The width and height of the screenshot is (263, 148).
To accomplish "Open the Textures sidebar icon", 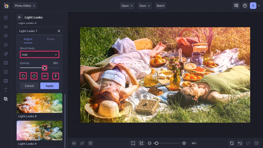I will pos(6,99).
